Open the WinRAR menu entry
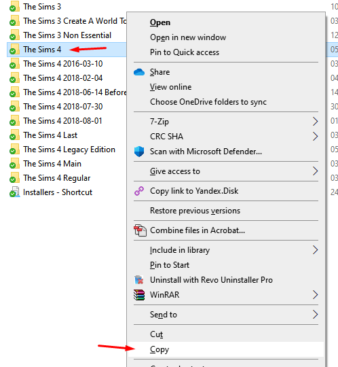This screenshot has width=338, height=367. [226, 295]
